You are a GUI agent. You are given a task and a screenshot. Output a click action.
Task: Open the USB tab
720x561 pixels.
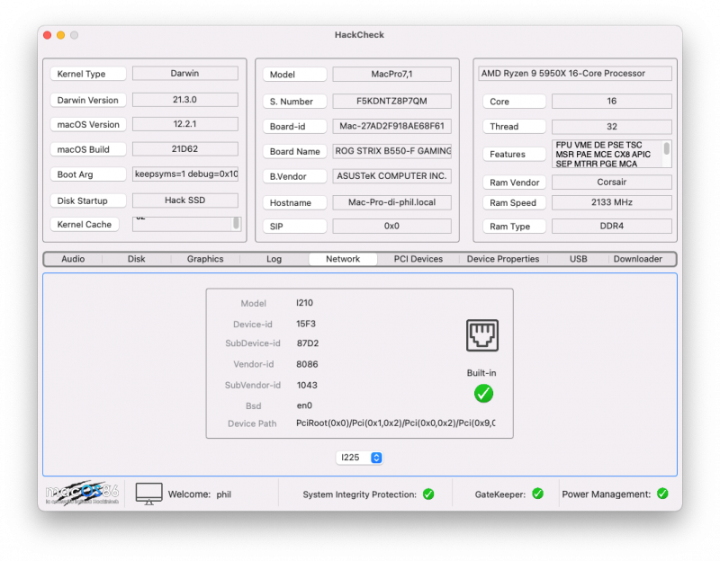tap(578, 259)
